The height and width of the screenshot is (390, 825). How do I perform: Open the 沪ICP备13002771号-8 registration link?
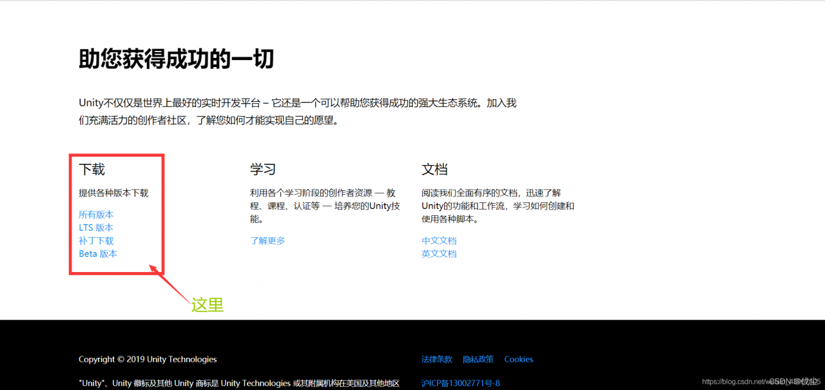460,382
